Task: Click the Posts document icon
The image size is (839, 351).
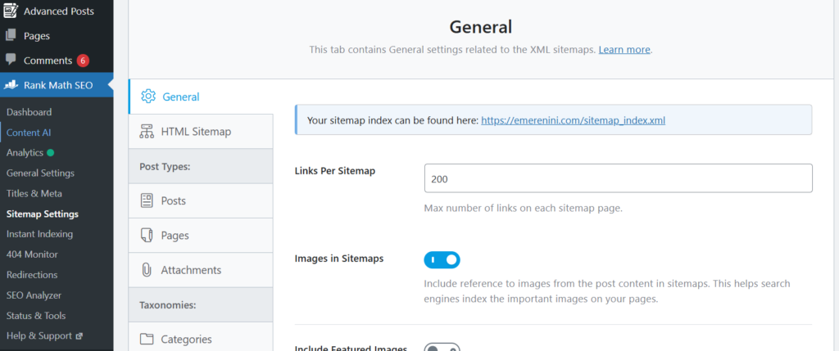Action: pyautogui.click(x=147, y=201)
